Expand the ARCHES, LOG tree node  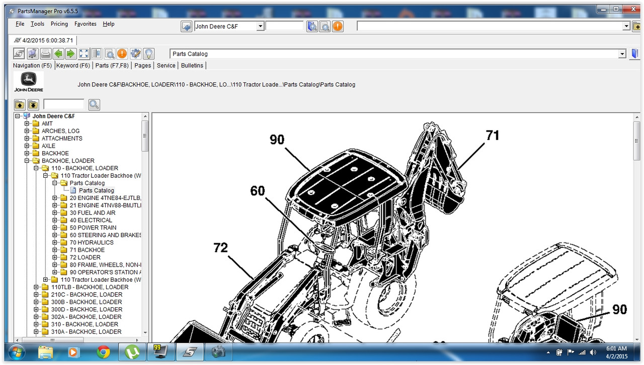point(27,131)
